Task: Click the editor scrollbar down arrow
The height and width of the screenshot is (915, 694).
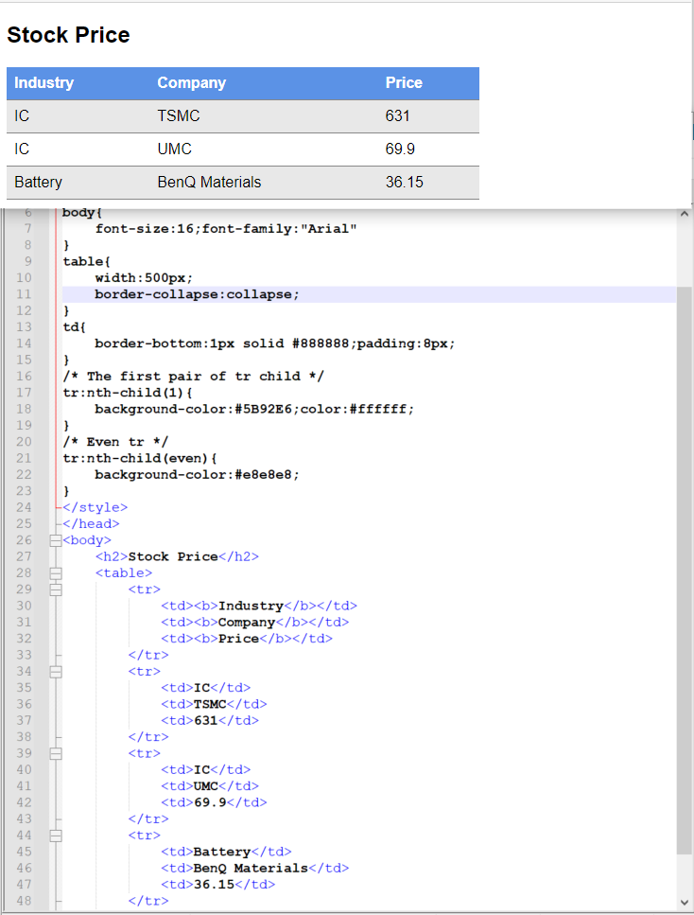Action: point(685,903)
